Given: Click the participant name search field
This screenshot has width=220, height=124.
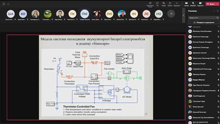Looking at the screenshot, I should (202, 18).
